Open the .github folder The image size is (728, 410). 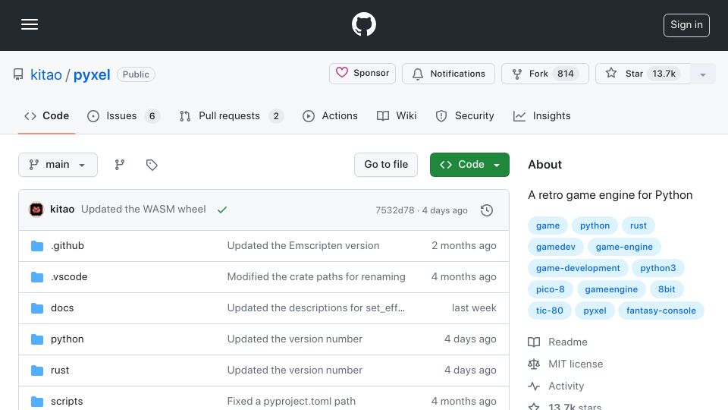(67, 245)
